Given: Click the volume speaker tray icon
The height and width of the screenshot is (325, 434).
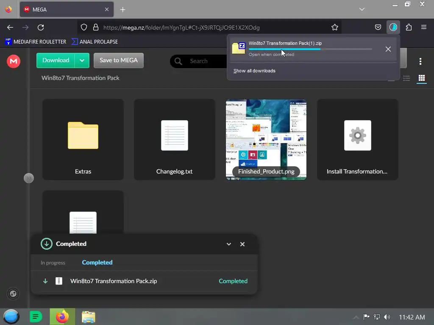Looking at the screenshot, I should pos(387,317).
